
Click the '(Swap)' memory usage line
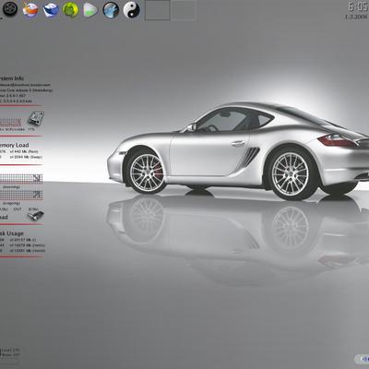(x=21, y=157)
